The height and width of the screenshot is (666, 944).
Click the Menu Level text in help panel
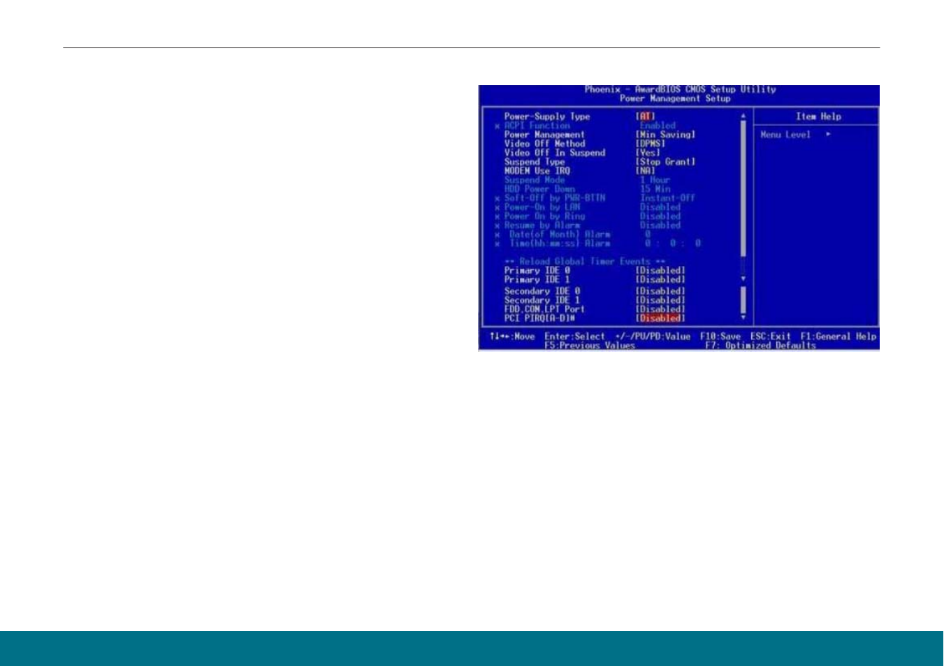[785, 135]
